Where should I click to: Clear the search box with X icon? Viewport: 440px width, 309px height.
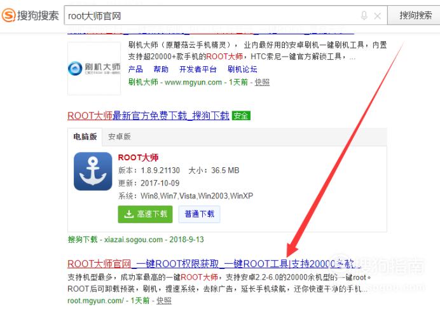(378, 16)
